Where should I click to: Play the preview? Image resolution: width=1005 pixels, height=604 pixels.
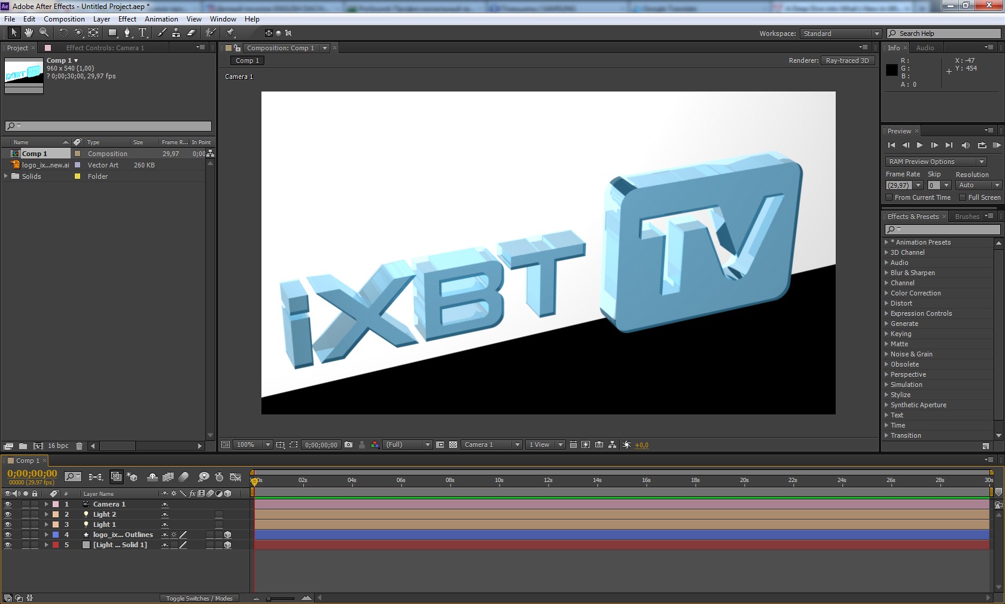point(920,145)
